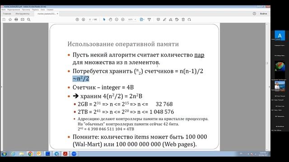Click the participant thumbnail with the parrot picture
Screen dimensions: 289x162
[280, 66]
